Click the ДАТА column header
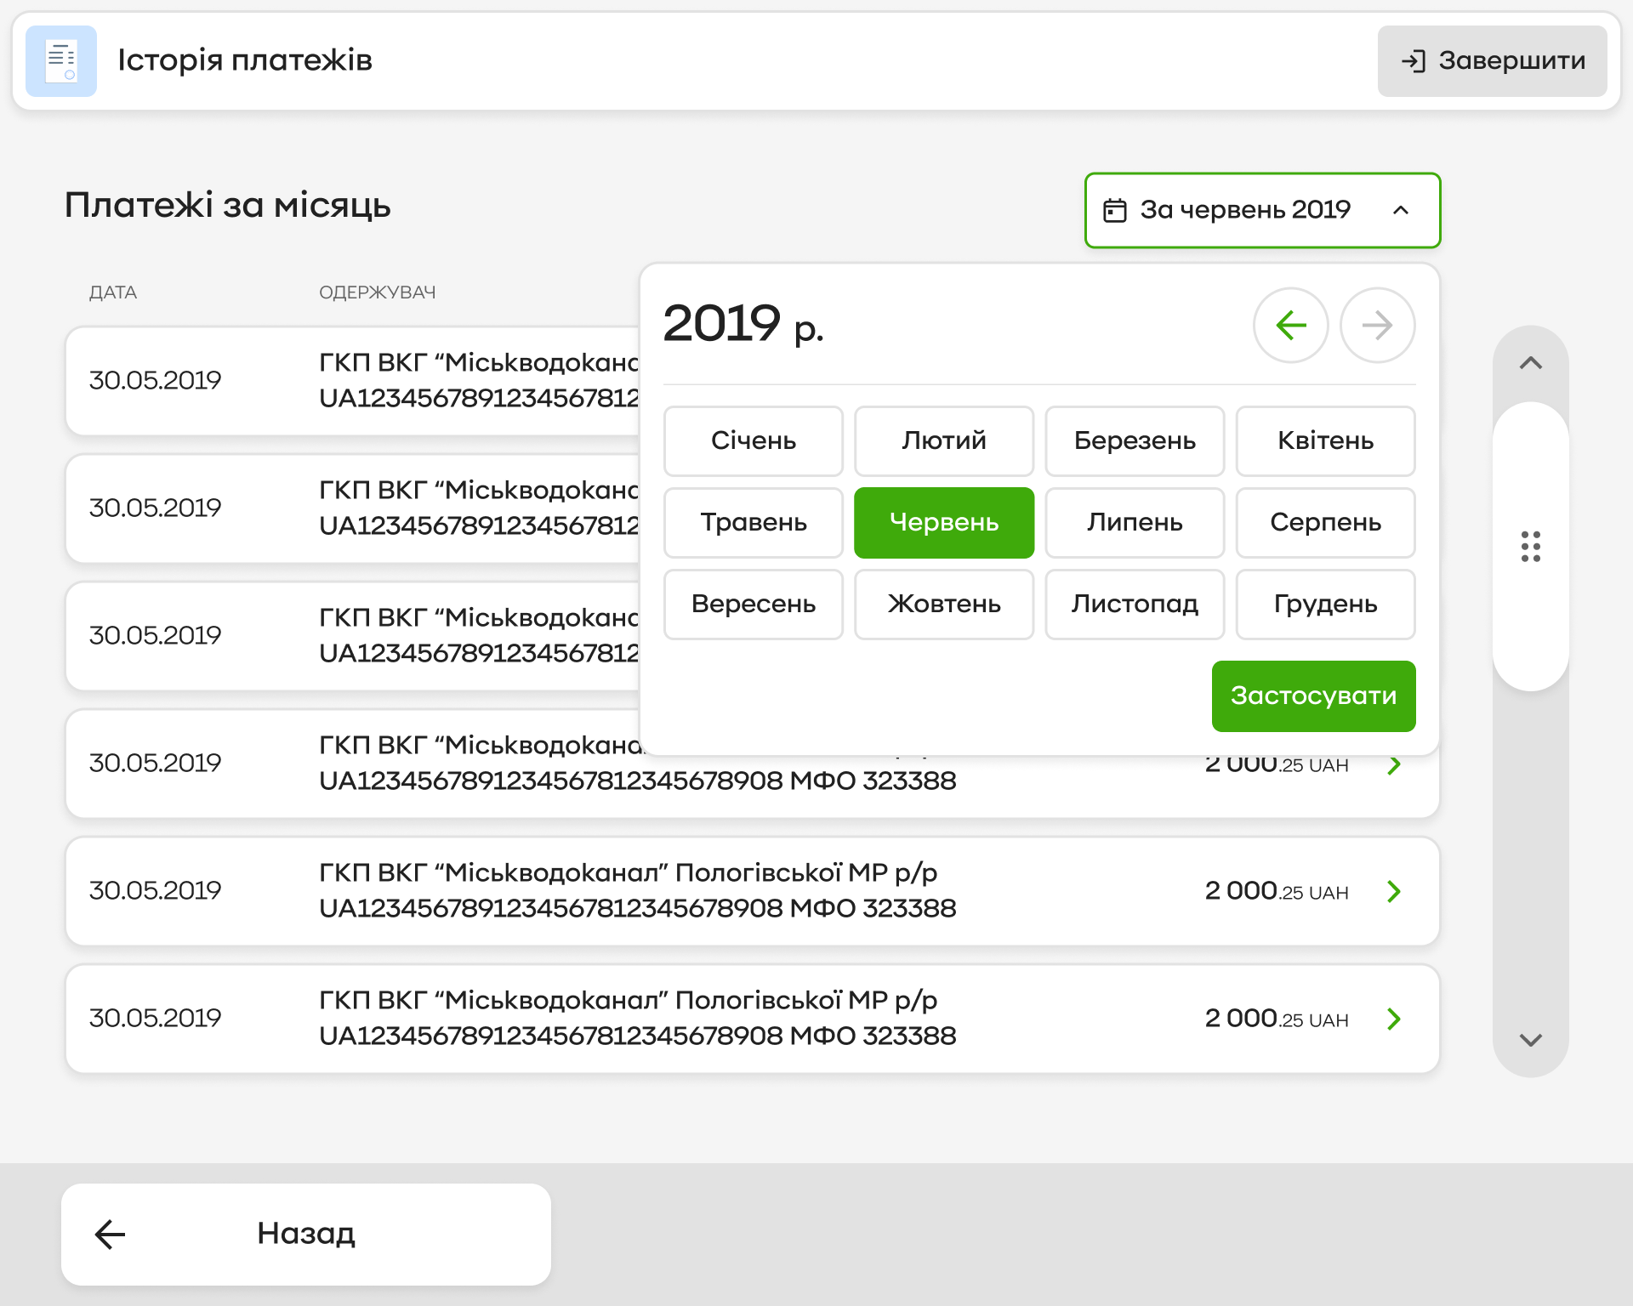 [x=113, y=292]
